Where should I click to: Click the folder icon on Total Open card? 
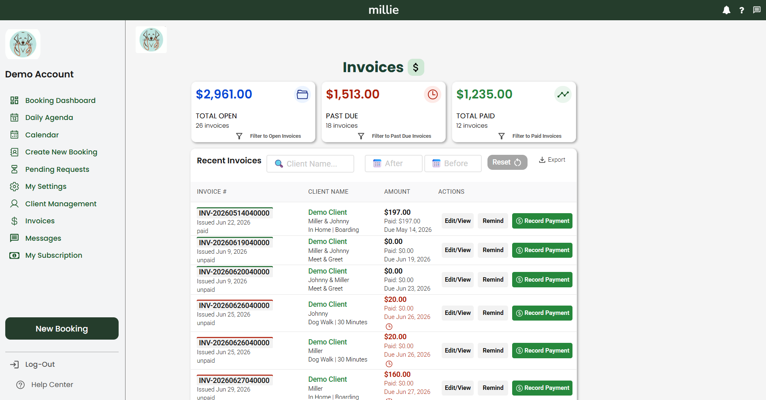point(302,94)
